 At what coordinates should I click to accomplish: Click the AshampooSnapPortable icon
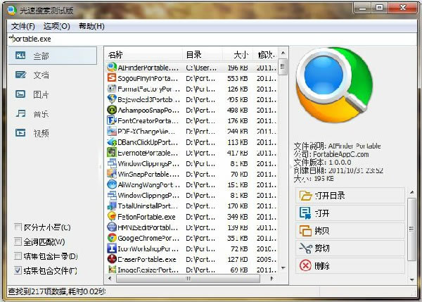(112, 110)
